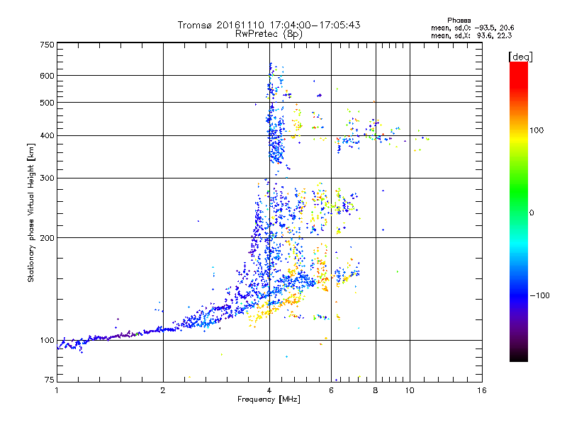The image size is (567, 425).
Task: Click the y-axis '600' label
Action: 47,76
